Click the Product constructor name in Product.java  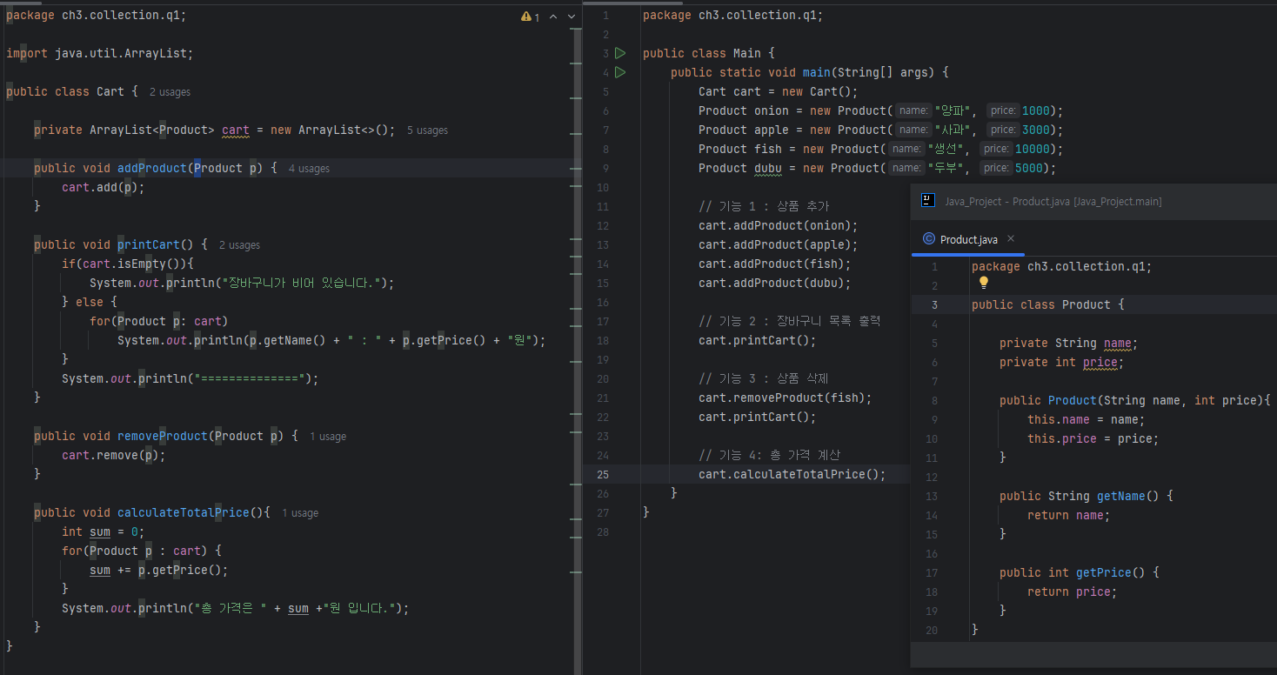(x=1073, y=400)
